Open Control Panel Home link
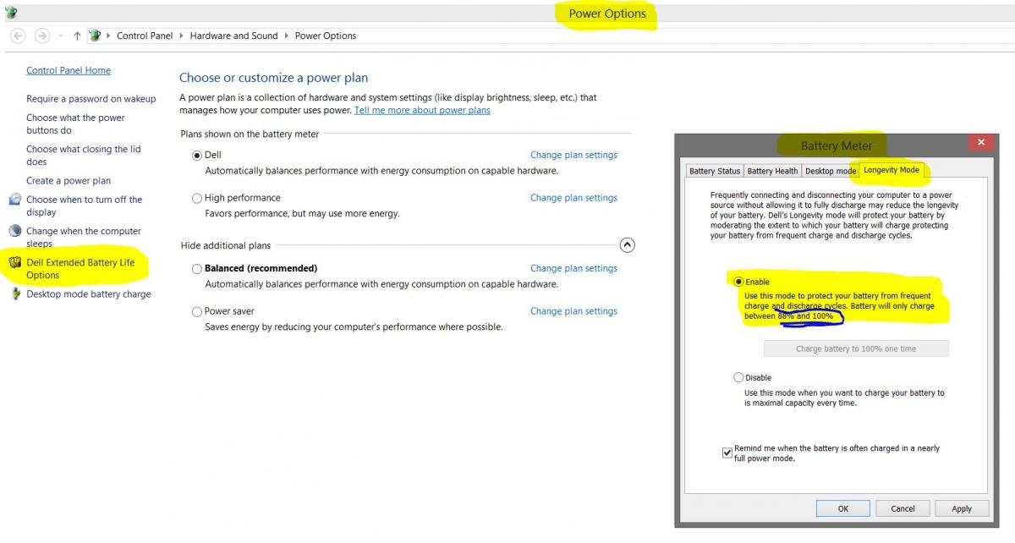Screen dimensions: 1015x543 tap(69, 71)
